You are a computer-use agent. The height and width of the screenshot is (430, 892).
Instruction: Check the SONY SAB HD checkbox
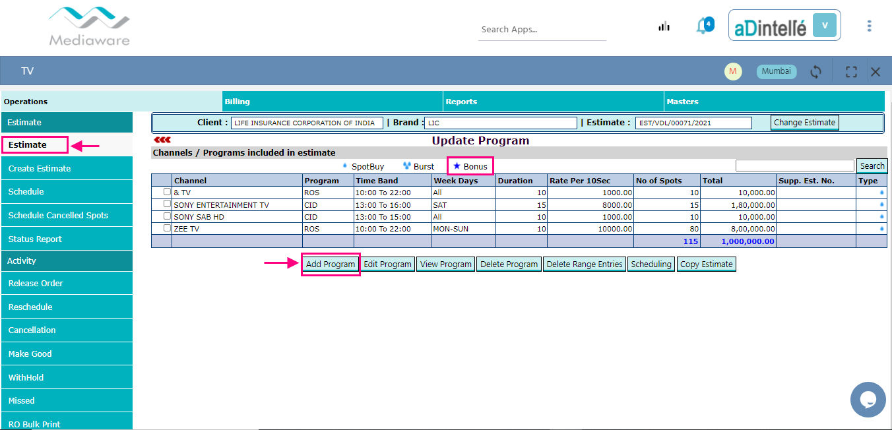point(167,216)
